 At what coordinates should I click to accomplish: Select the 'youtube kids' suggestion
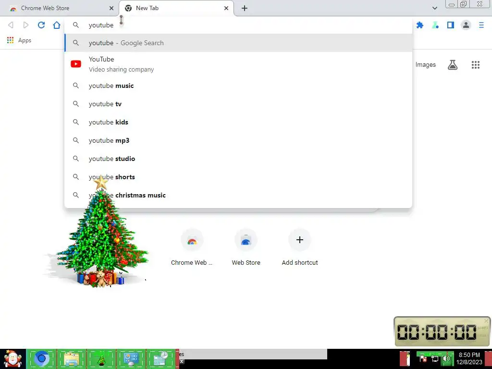click(x=238, y=122)
